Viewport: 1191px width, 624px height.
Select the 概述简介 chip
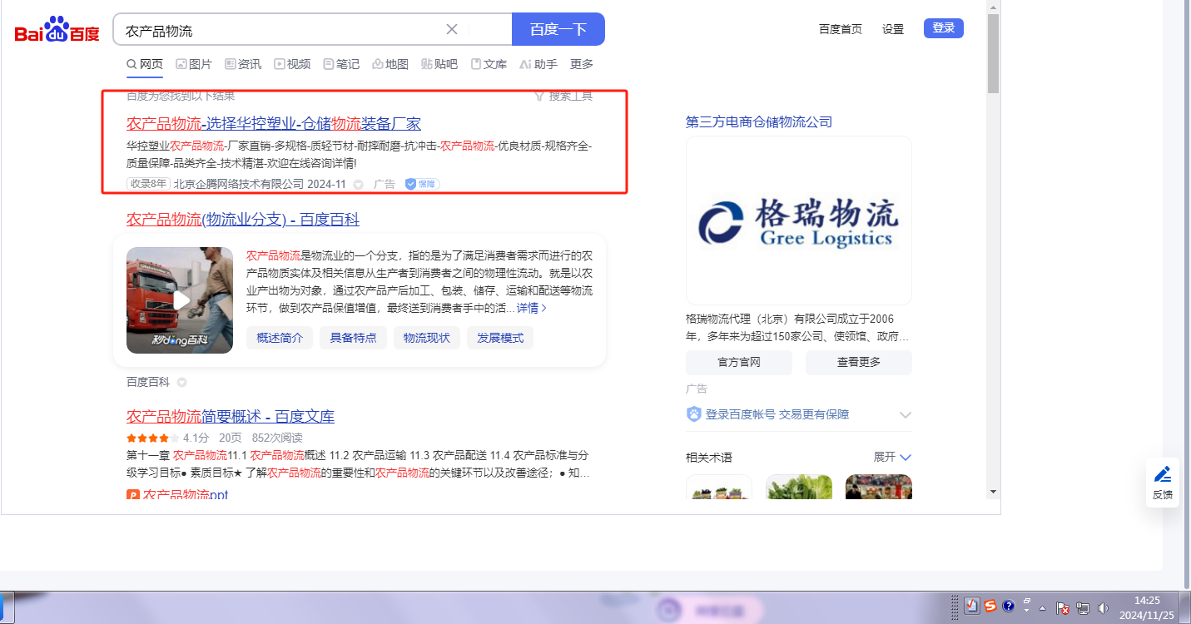(x=280, y=338)
